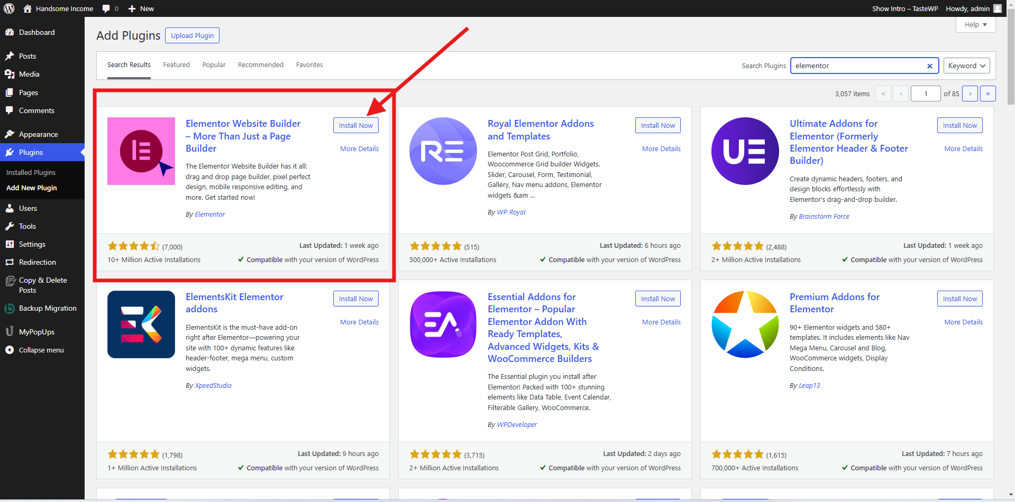Click the Royal Elementor Addons RE logo
The height and width of the screenshot is (502, 1015).
tap(443, 151)
